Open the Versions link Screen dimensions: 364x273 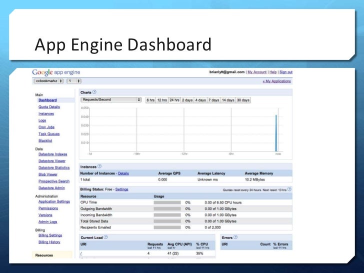(x=45, y=215)
